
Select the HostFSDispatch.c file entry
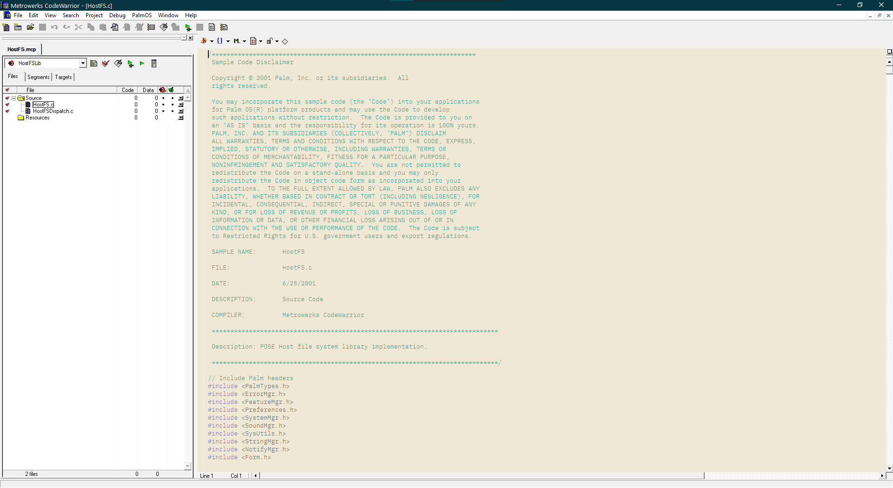click(x=53, y=111)
